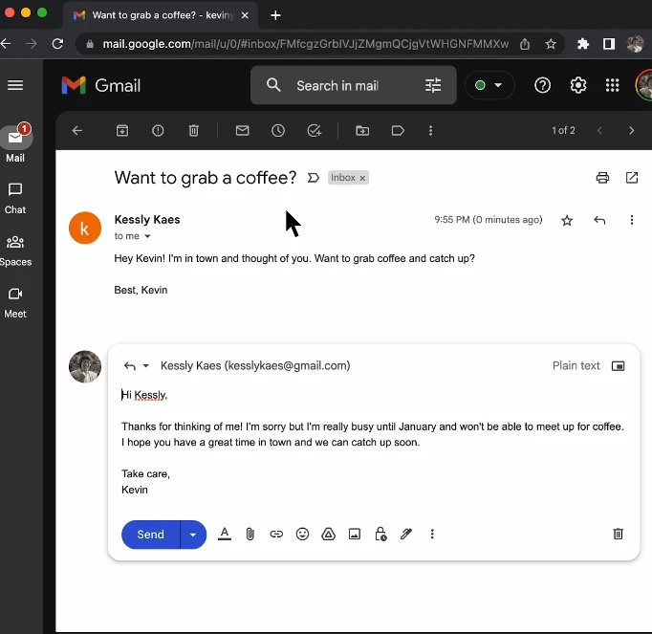
Task: Insert files using Google Drive
Action: tap(329, 535)
